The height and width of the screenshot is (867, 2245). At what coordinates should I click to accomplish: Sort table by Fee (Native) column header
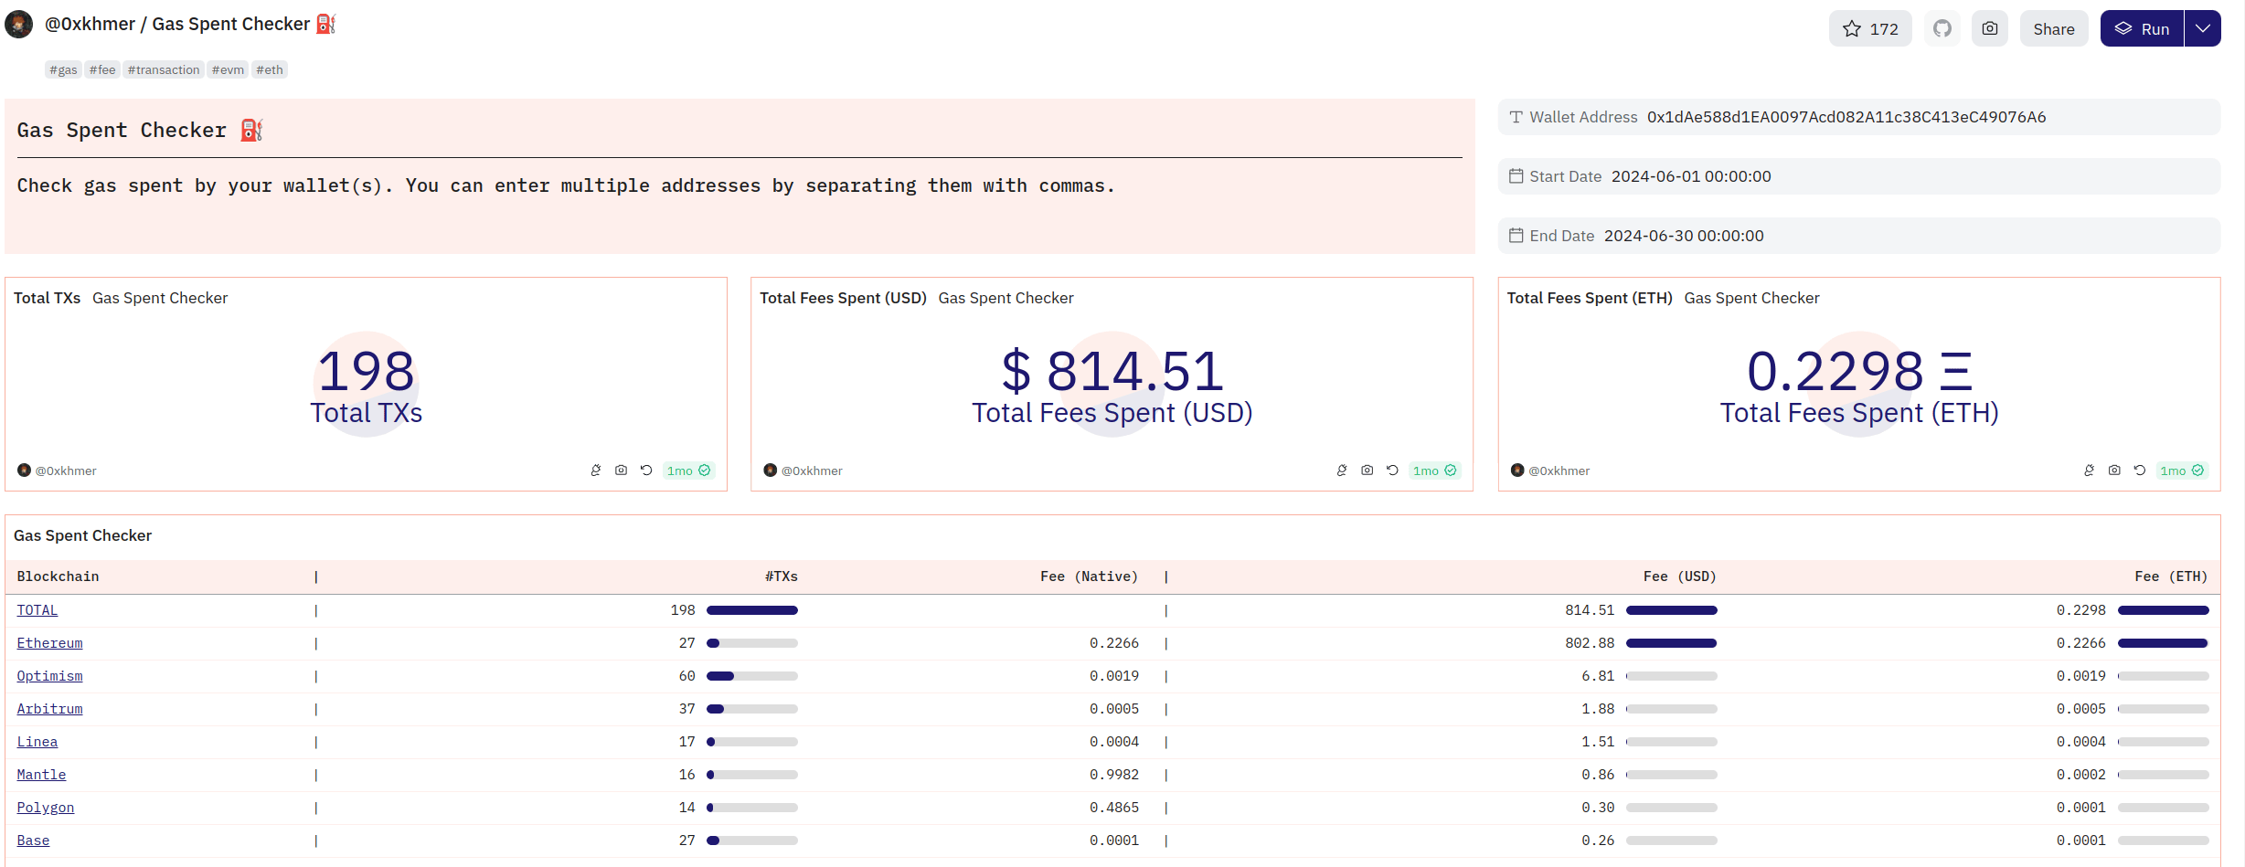coord(1089,576)
